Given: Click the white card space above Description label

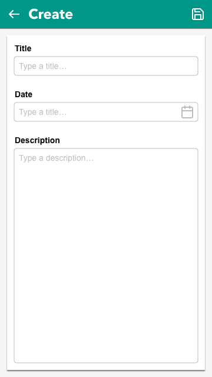Looking at the screenshot, I should coord(106,129).
